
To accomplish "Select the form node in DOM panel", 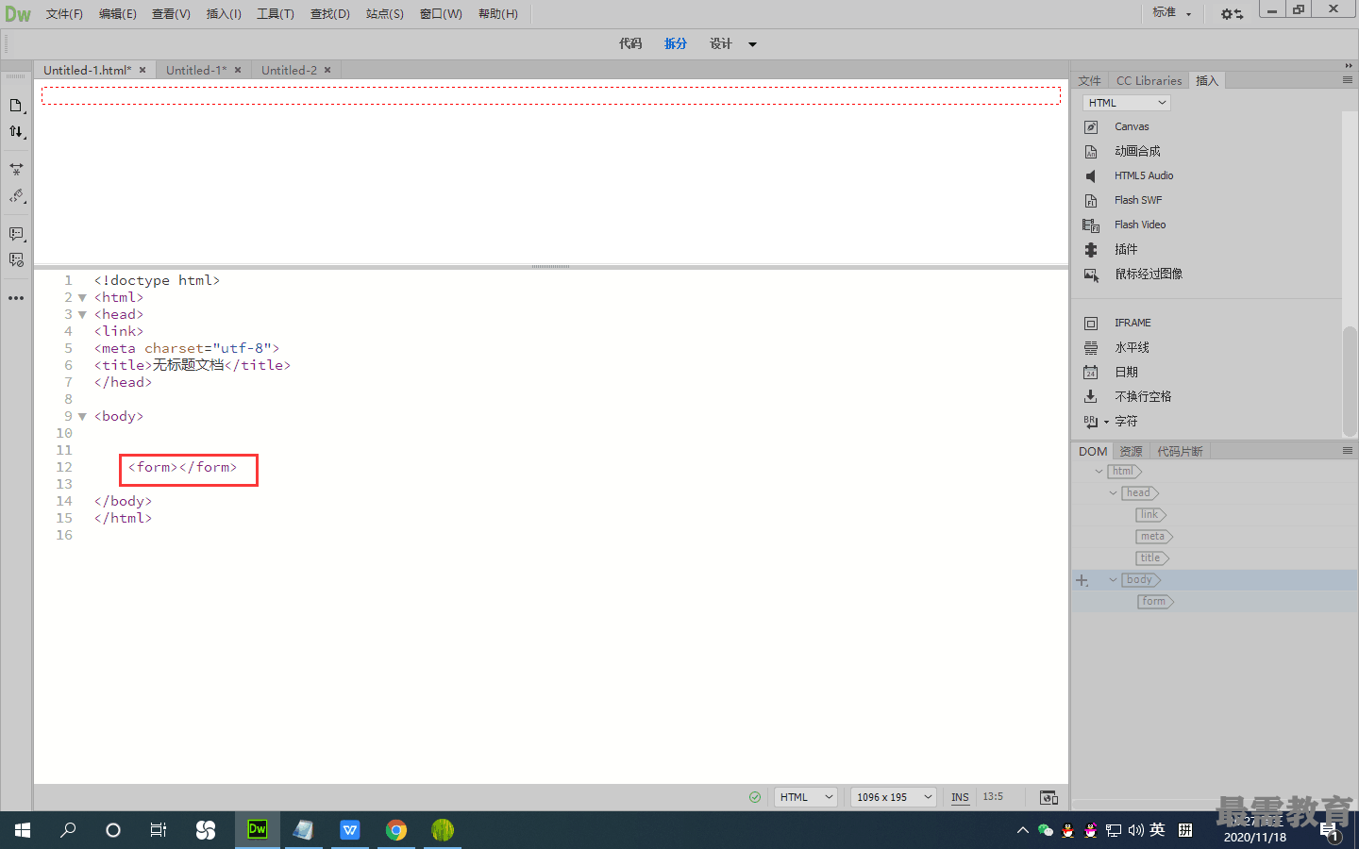I will point(1155,602).
